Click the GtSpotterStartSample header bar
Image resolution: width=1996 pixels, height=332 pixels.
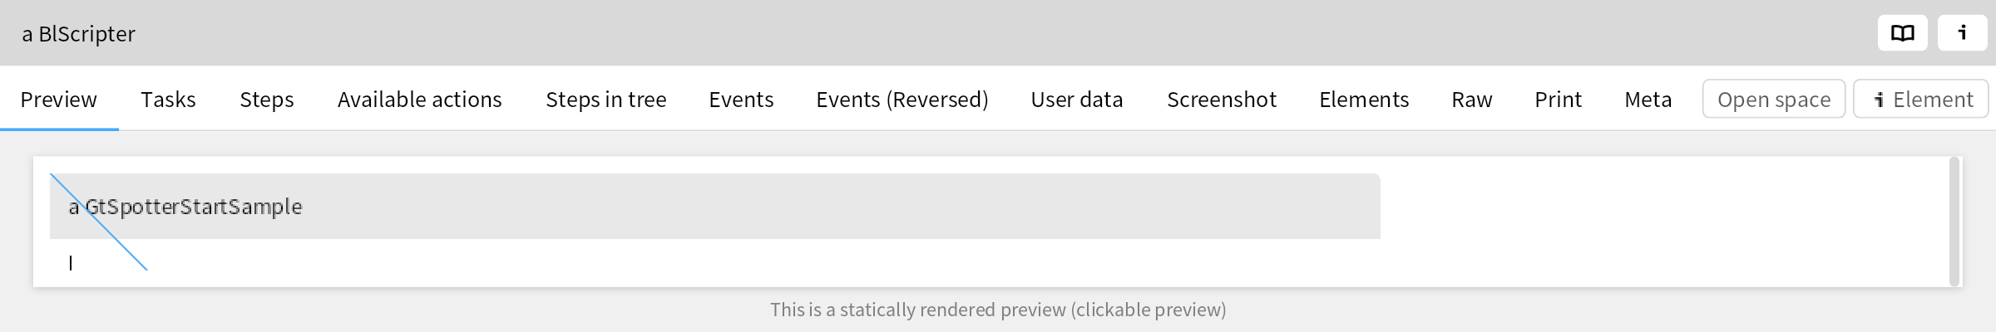(x=715, y=206)
